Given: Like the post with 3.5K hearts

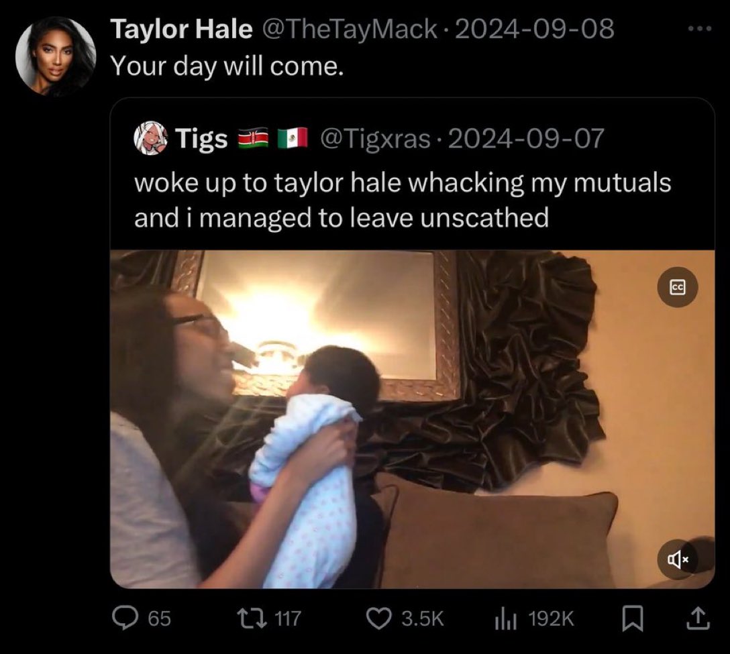Looking at the screenshot, I should (x=379, y=618).
